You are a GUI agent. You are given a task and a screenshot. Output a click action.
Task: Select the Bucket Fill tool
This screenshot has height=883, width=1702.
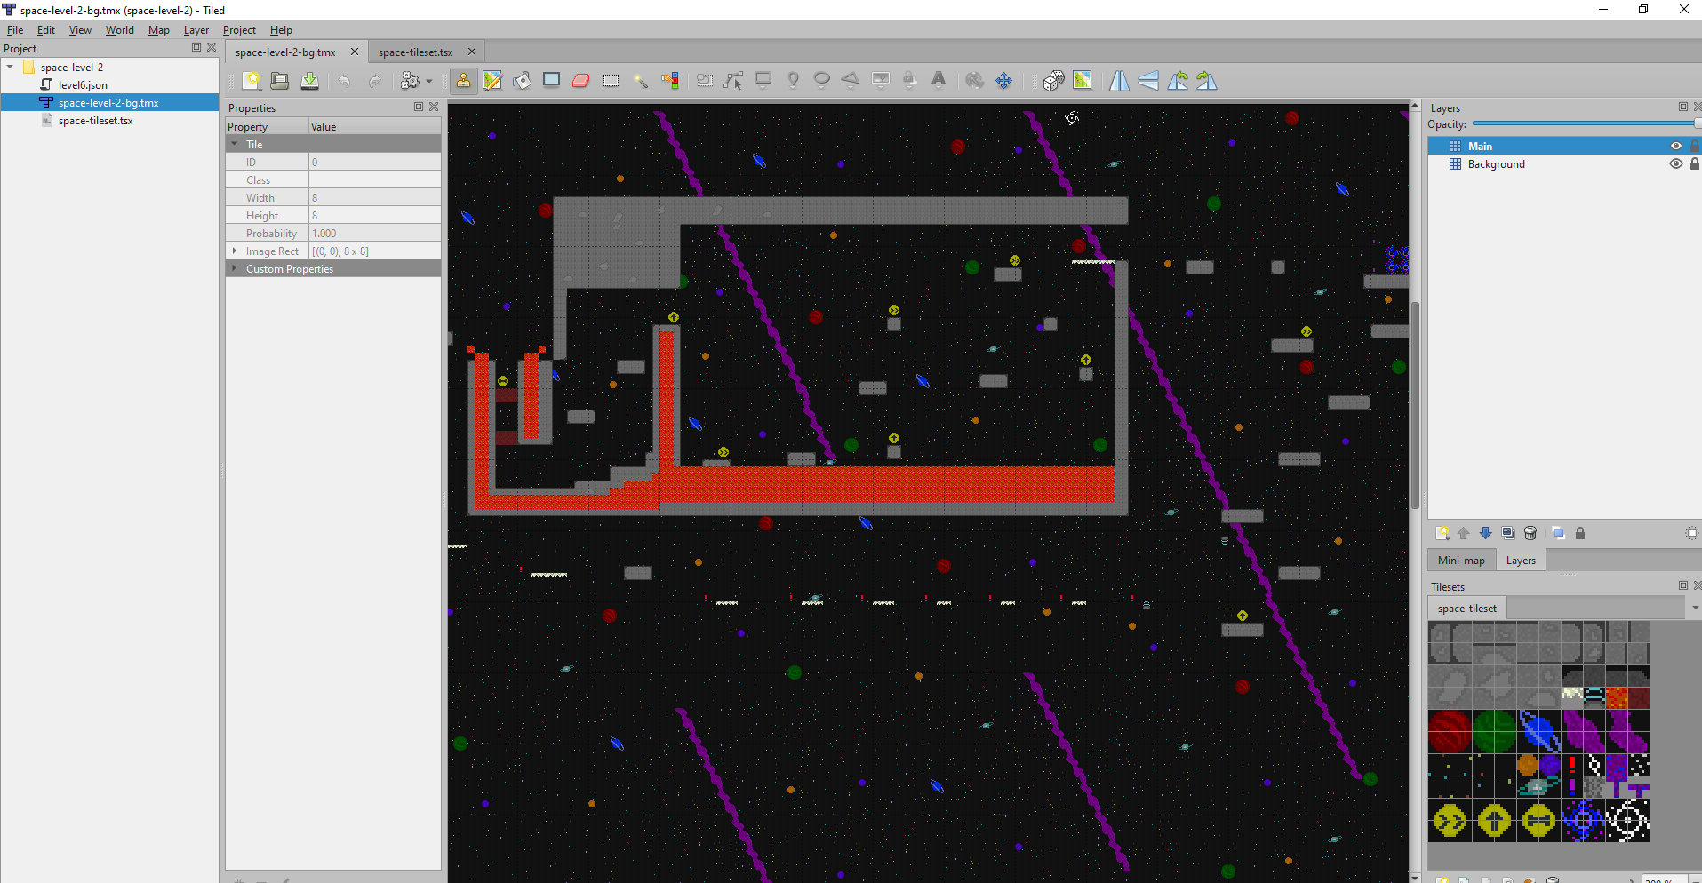pyautogui.click(x=522, y=81)
